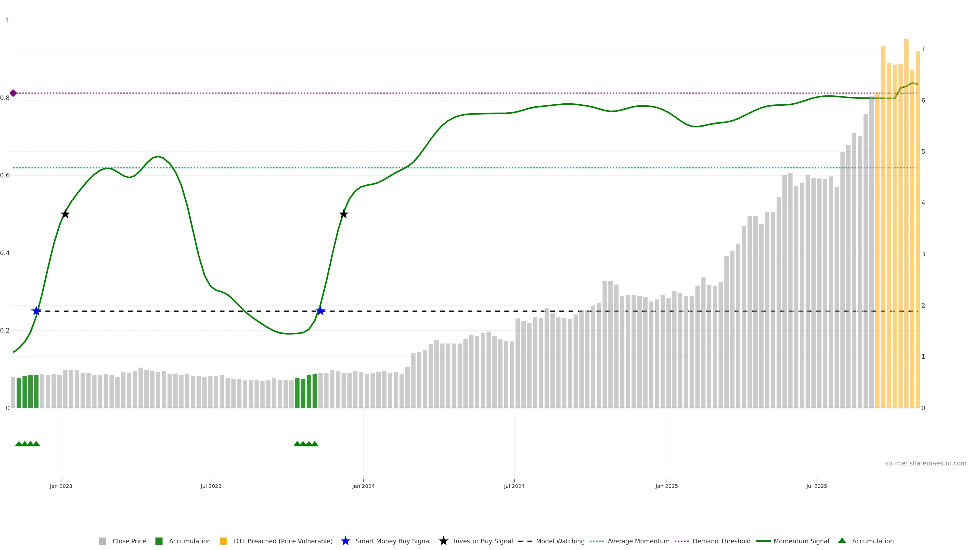Click the Jan 2024 axis label
This screenshot has height=550, width=979.
click(x=363, y=486)
